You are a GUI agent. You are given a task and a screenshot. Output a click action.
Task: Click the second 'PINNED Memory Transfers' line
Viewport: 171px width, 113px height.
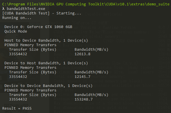[x=31, y=68]
